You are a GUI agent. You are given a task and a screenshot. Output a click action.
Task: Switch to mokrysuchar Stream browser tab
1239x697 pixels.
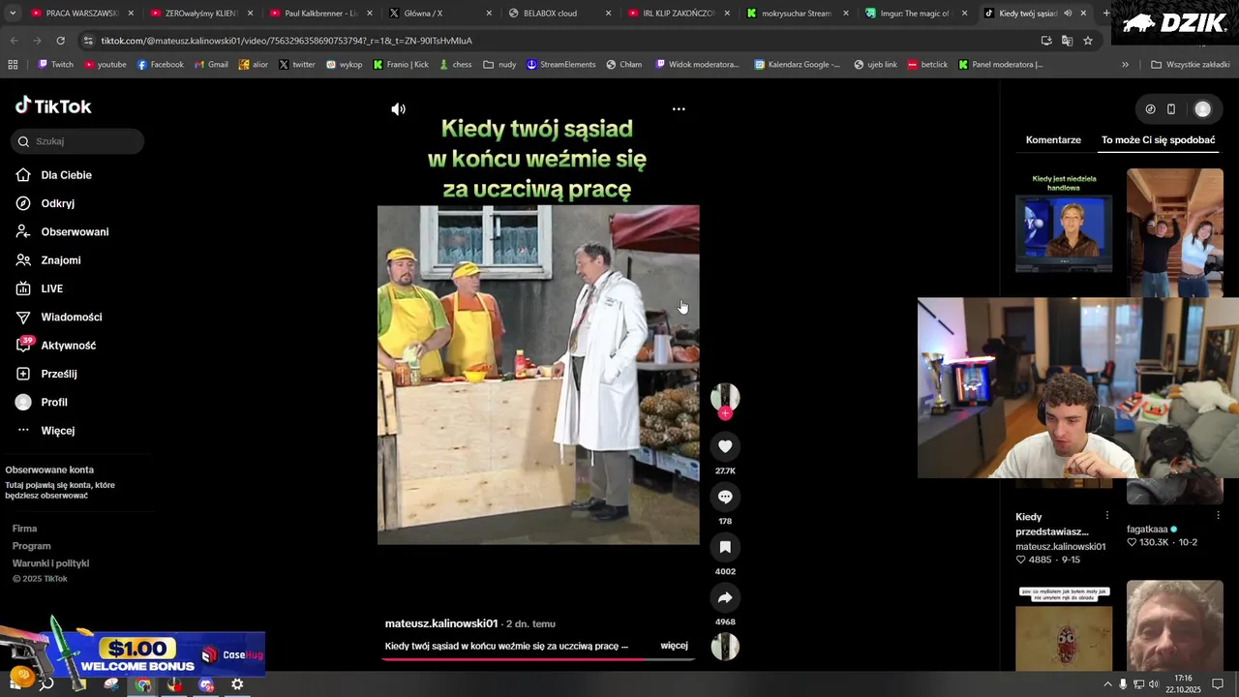click(796, 14)
